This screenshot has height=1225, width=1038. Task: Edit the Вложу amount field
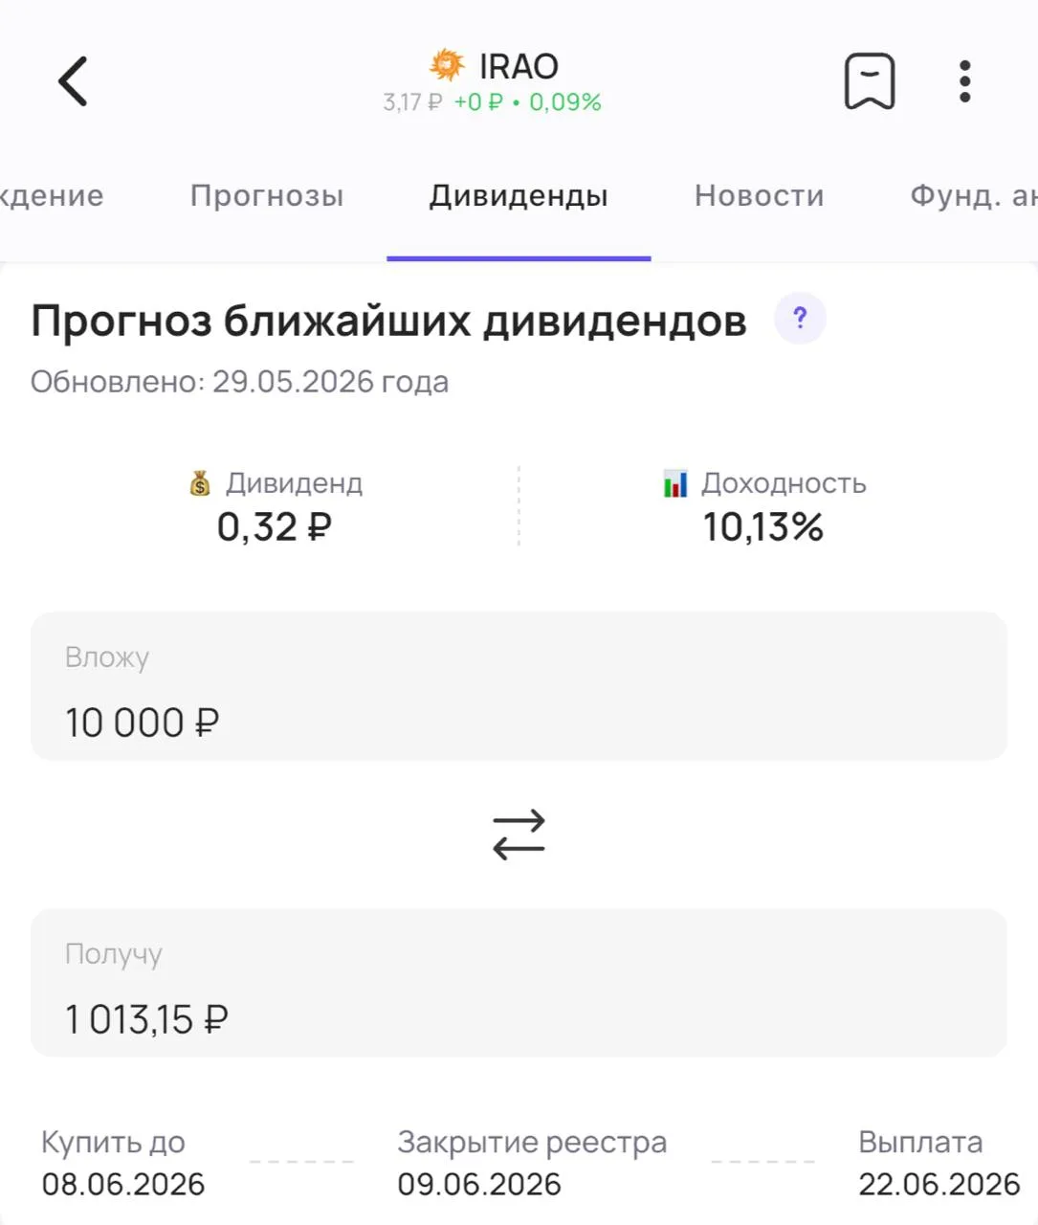519,686
